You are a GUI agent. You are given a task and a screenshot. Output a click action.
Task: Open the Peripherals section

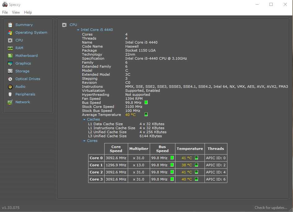pos(25,94)
